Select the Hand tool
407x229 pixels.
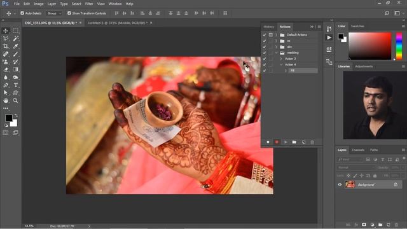(x=6, y=101)
